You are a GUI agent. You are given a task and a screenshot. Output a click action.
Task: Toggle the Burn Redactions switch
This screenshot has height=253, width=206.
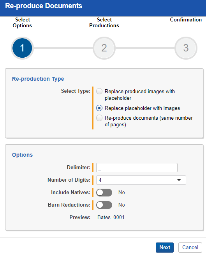click(104, 205)
